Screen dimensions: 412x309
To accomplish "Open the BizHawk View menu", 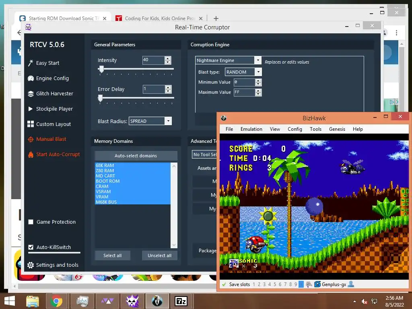I will pos(275,129).
